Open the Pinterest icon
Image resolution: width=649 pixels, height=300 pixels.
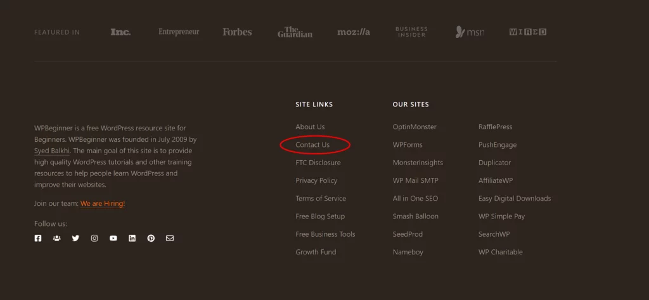click(x=151, y=239)
